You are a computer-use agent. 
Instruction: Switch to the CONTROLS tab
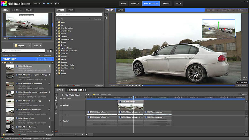17,10
